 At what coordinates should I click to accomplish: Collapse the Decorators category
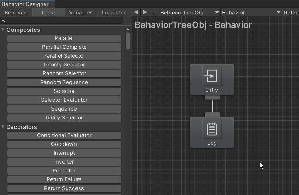(3, 126)
